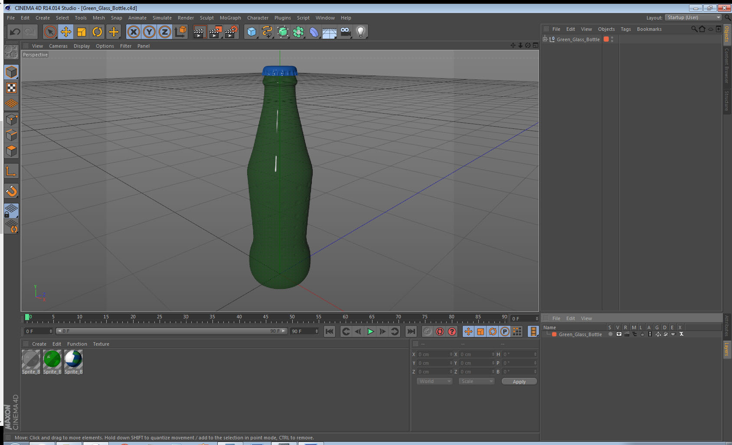Click the spline pen icon
Image resolution: width=732 pixels, height=445 pixels.
tap(267, 32)
